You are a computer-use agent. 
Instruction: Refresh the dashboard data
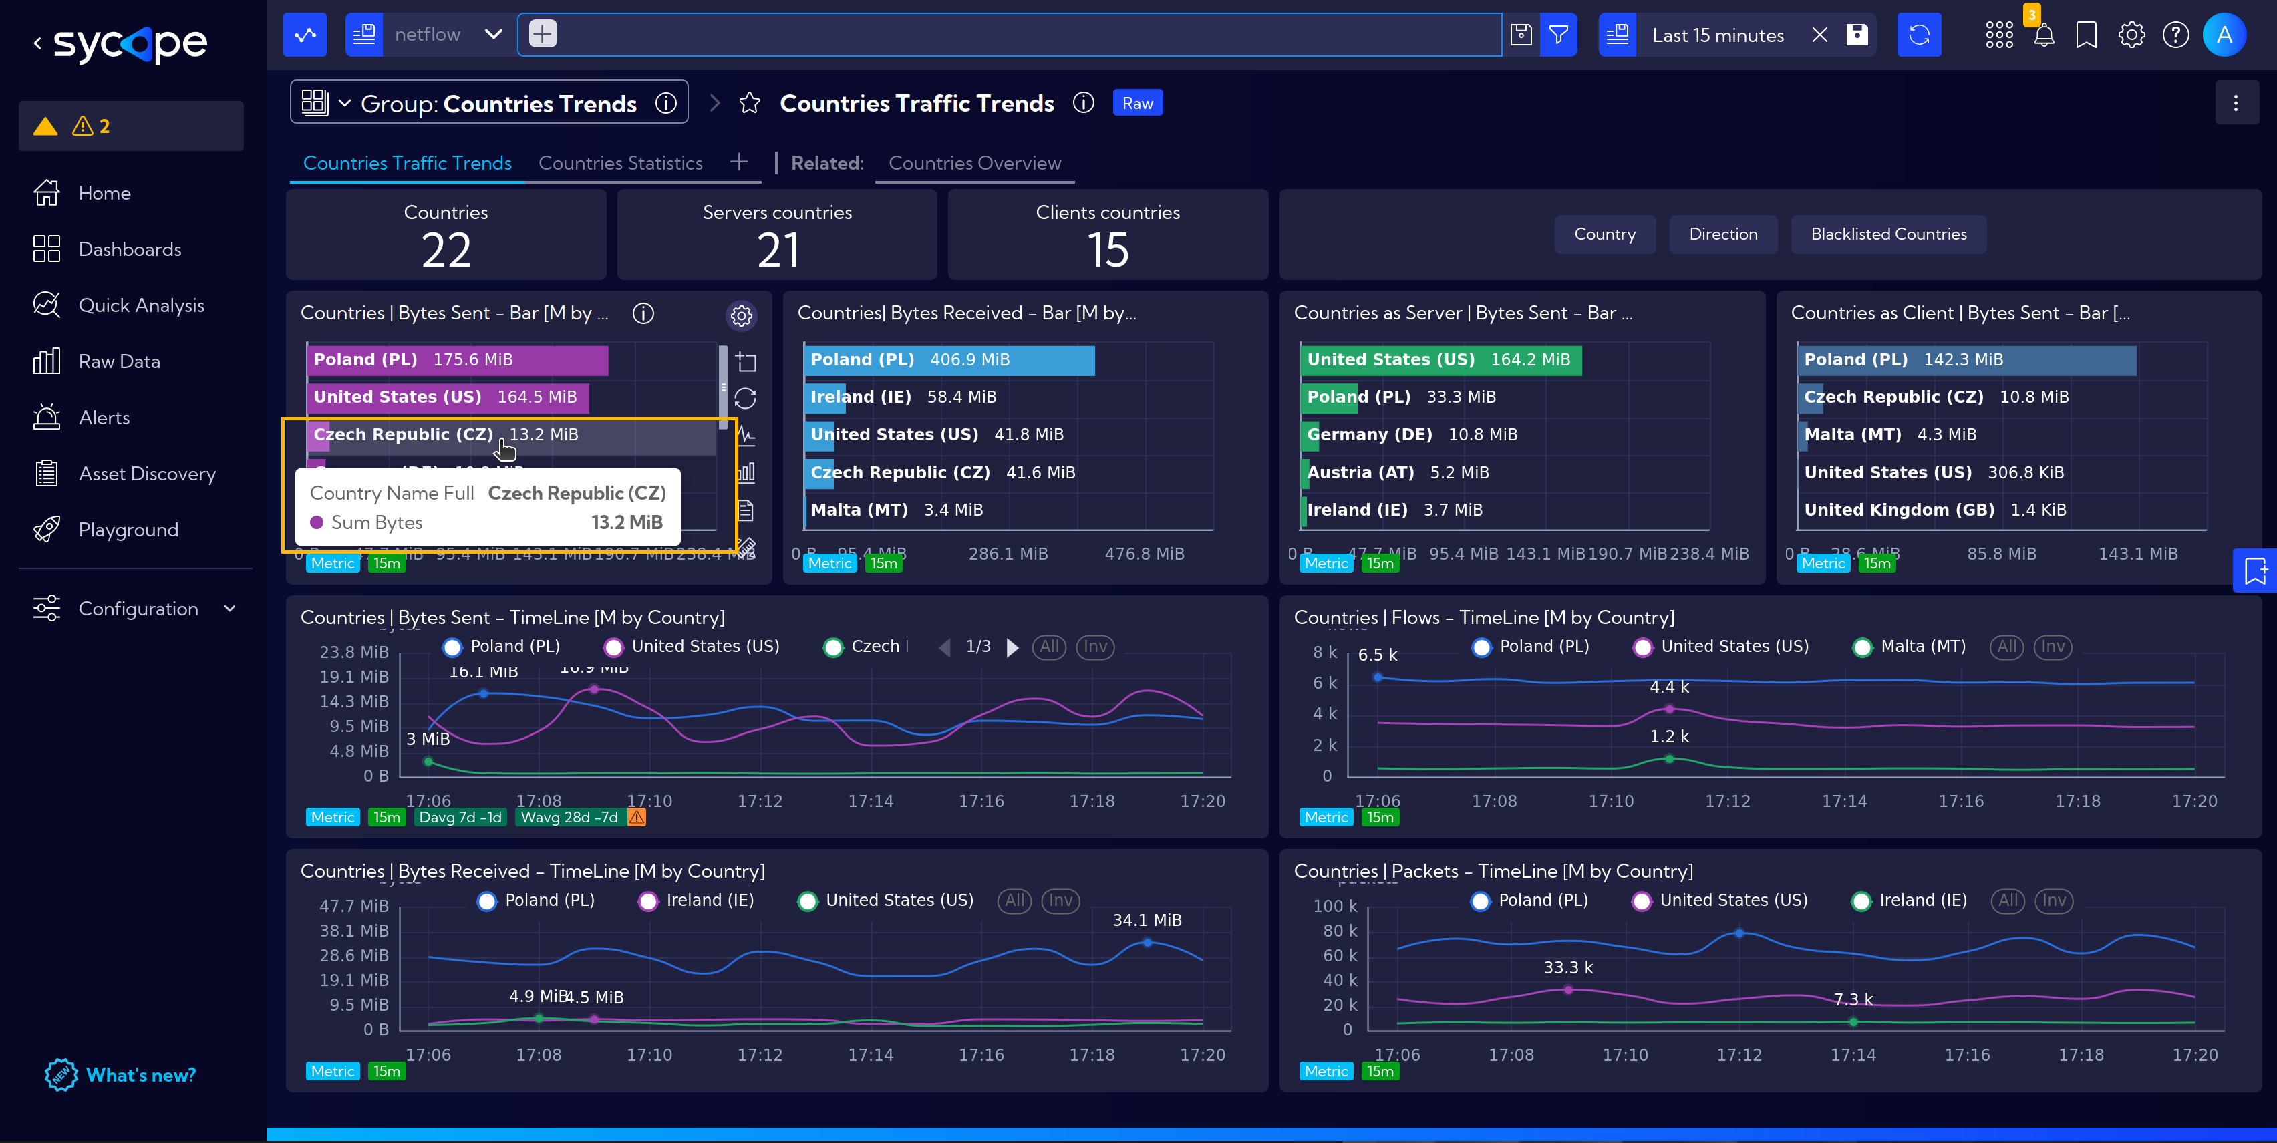1919,35
